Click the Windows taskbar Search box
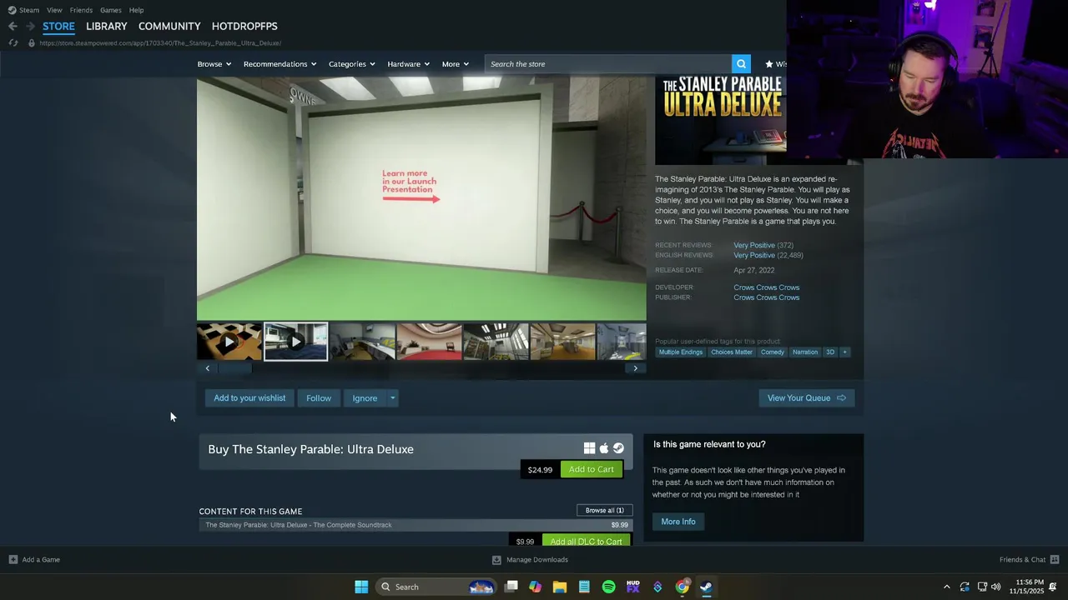The width and height of the screenshot is (1068, 600). [x=436, y=587]
